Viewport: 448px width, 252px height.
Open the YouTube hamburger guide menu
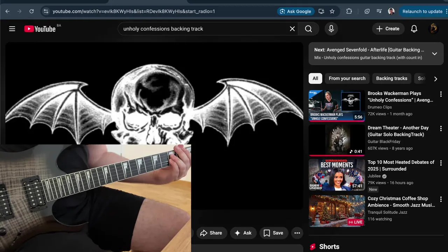coord(12,29)
